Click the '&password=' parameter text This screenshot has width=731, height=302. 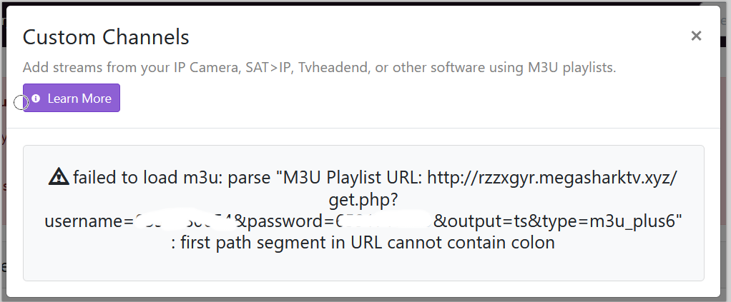point(290,221)
